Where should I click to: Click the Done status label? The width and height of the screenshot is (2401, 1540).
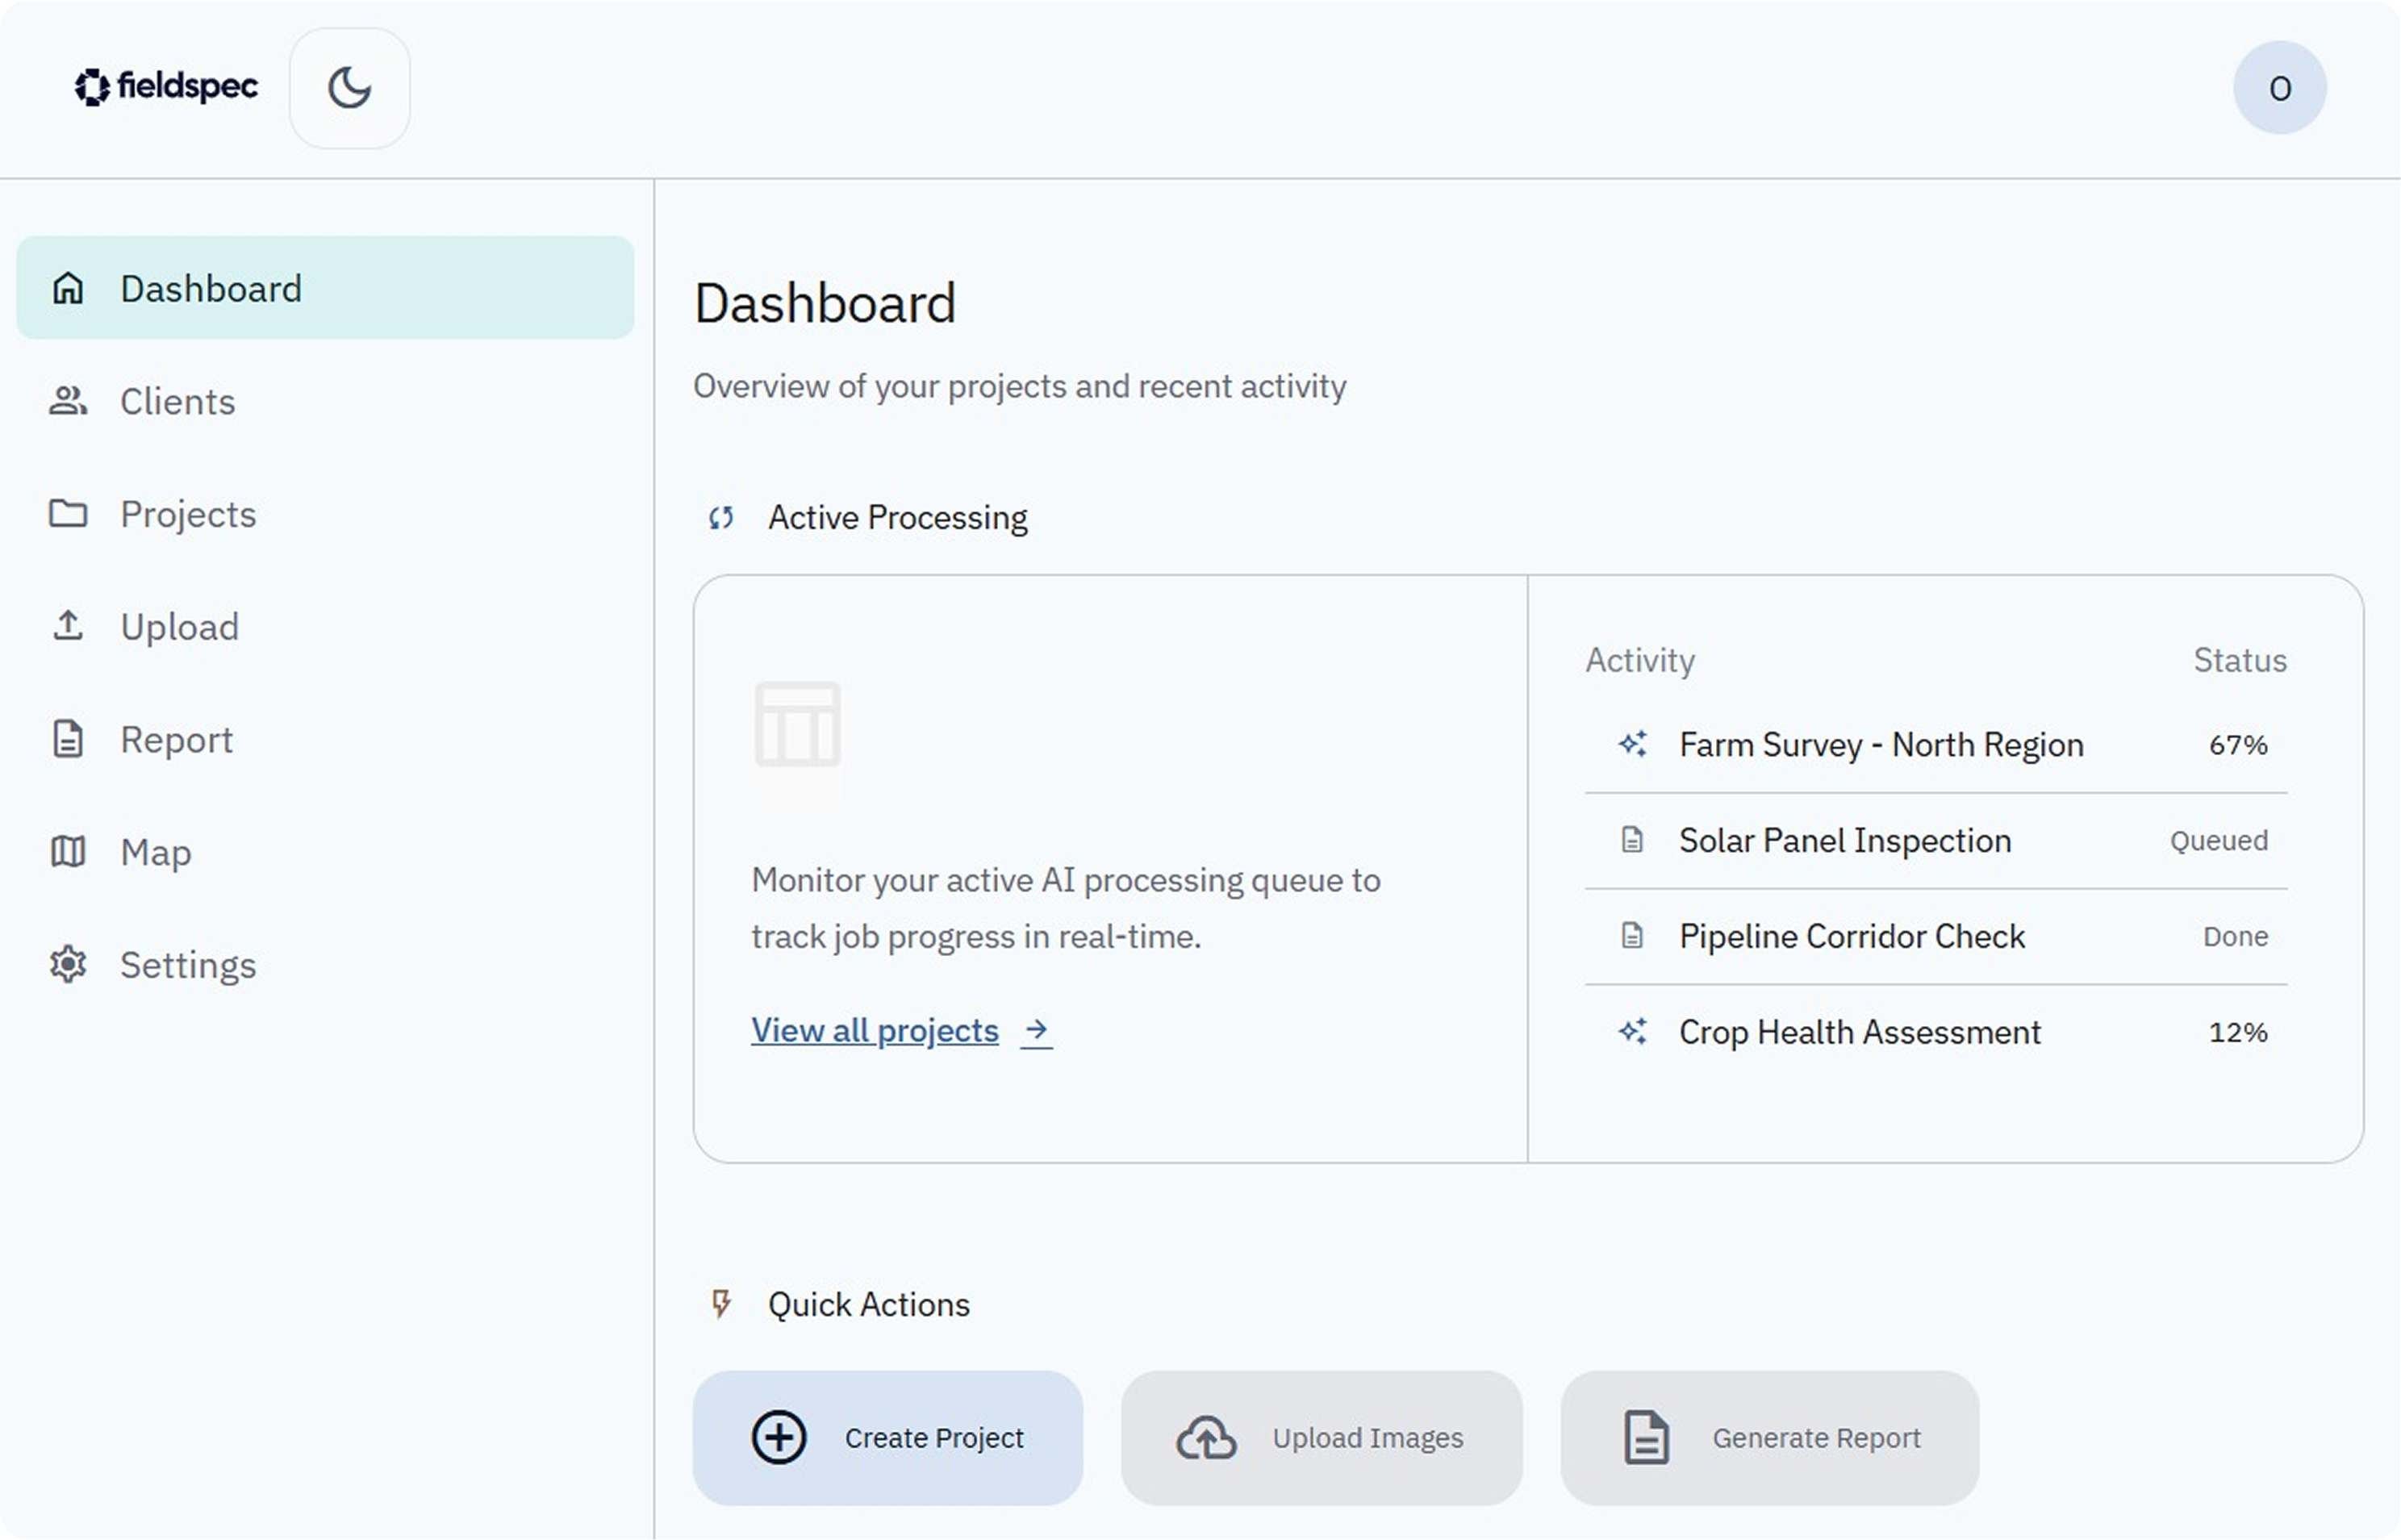[x=2236, y=937]
